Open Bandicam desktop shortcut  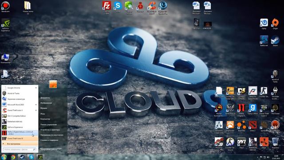point(5,7)
